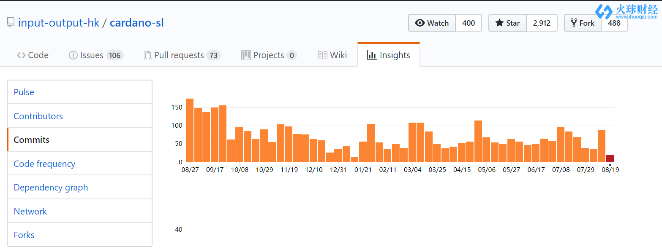
Task: Click the red 08/19 commit bar
Action: 610,158
